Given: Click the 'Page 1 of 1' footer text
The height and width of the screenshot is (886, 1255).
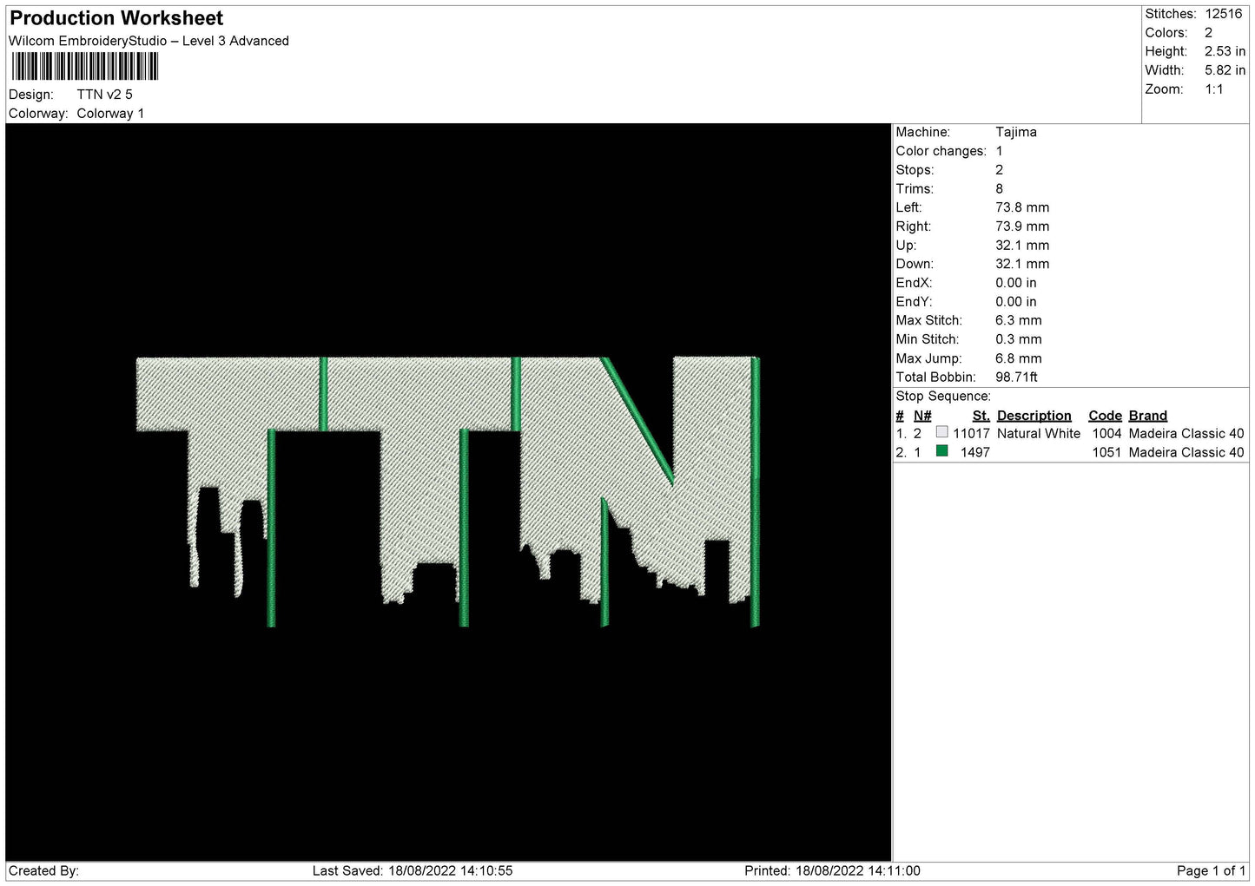Looking at the screenshot, I should pyautogui.click(x=1212, y=871).
